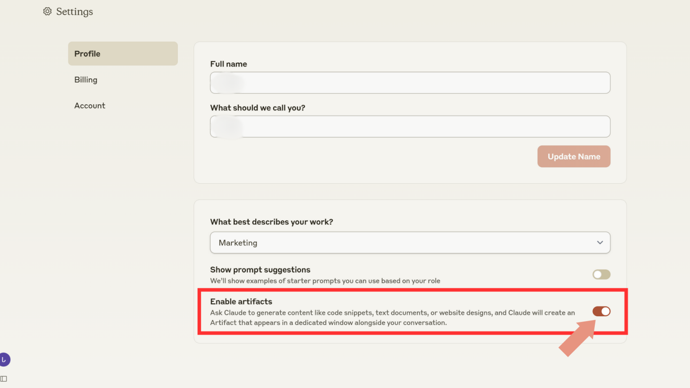
Task: Click the 'Show prompt suggestions' label text
Action: coord(260,269)
